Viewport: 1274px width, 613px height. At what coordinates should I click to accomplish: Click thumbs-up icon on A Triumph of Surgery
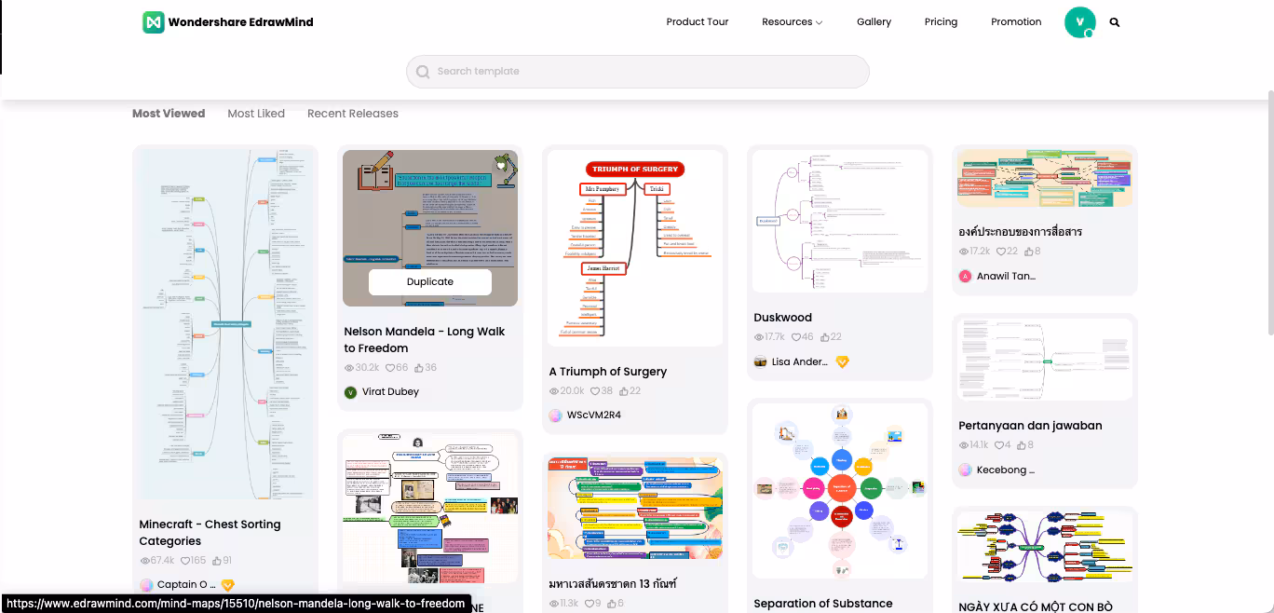[624, 391]
